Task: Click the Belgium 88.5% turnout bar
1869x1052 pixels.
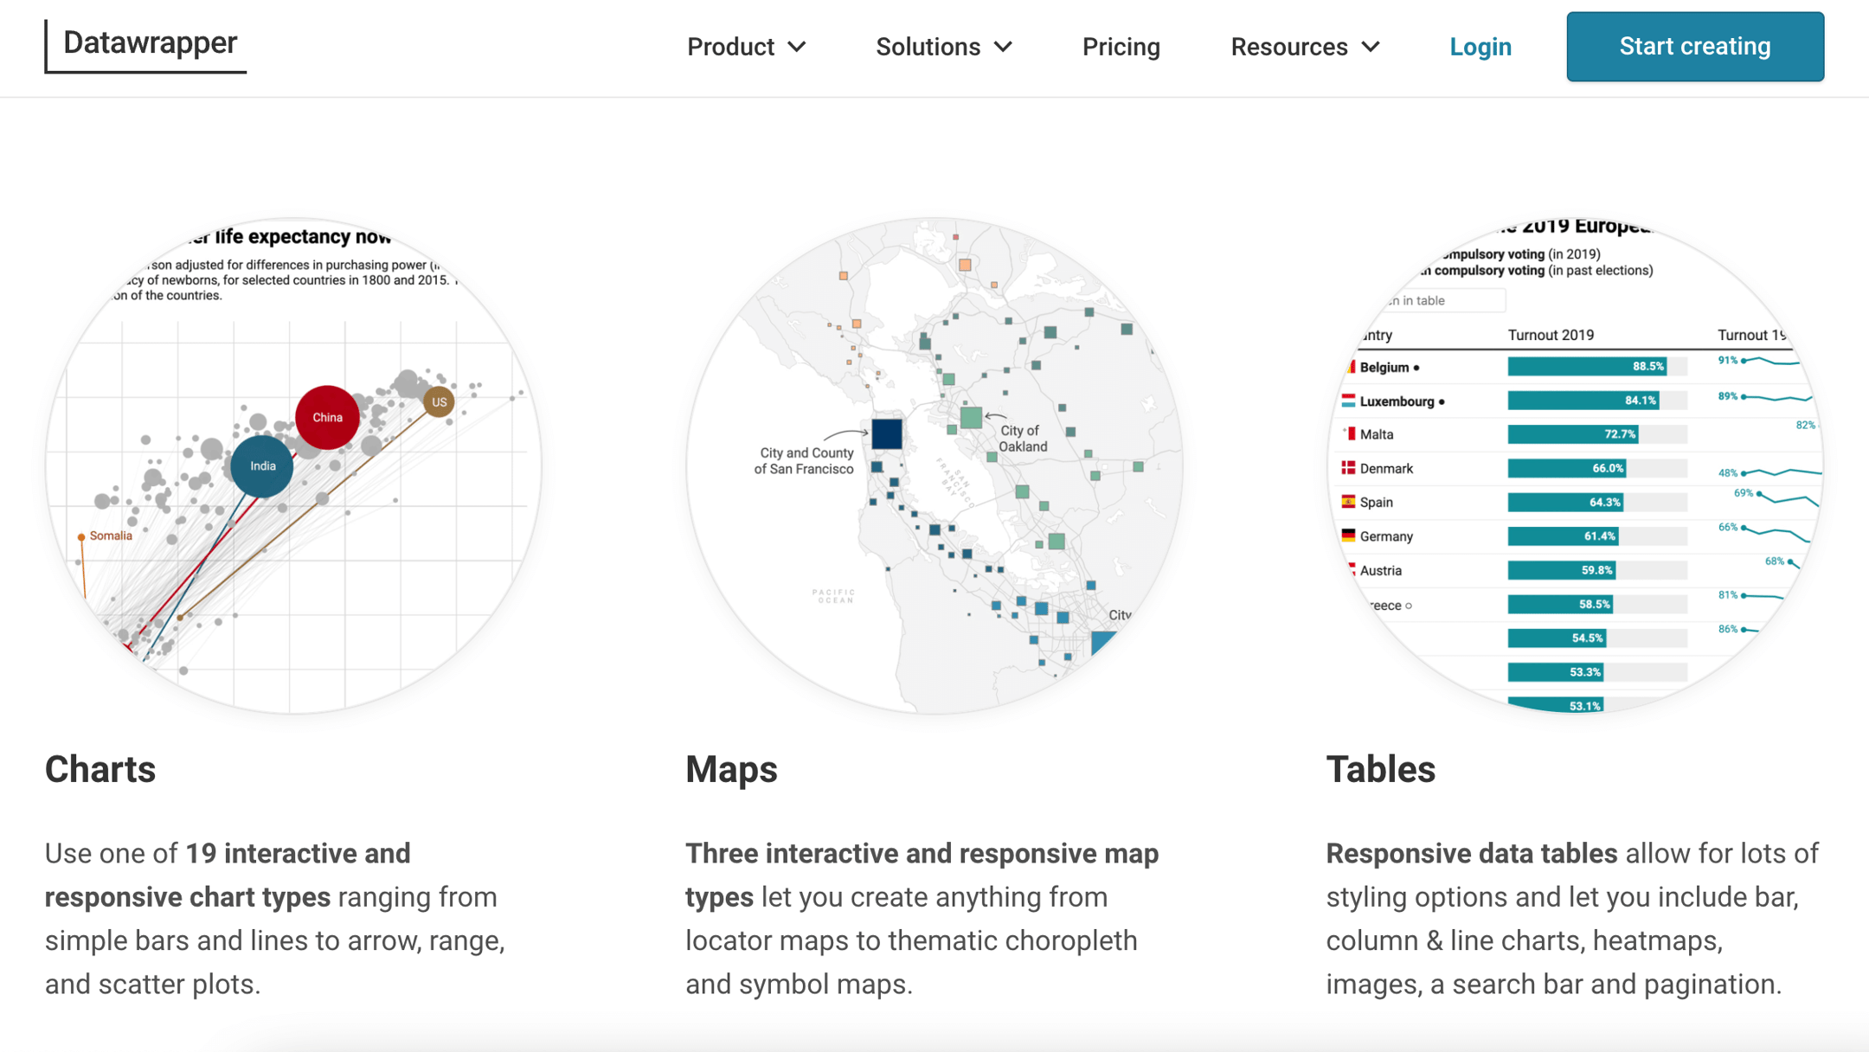Action: tap(1586, 367)
